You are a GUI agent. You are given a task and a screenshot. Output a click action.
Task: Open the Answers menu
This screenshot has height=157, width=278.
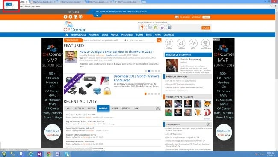coord(94,35)
